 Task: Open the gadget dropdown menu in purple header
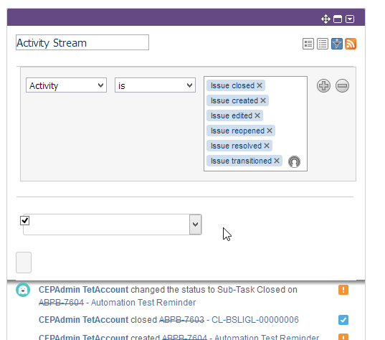pos(350,19)
